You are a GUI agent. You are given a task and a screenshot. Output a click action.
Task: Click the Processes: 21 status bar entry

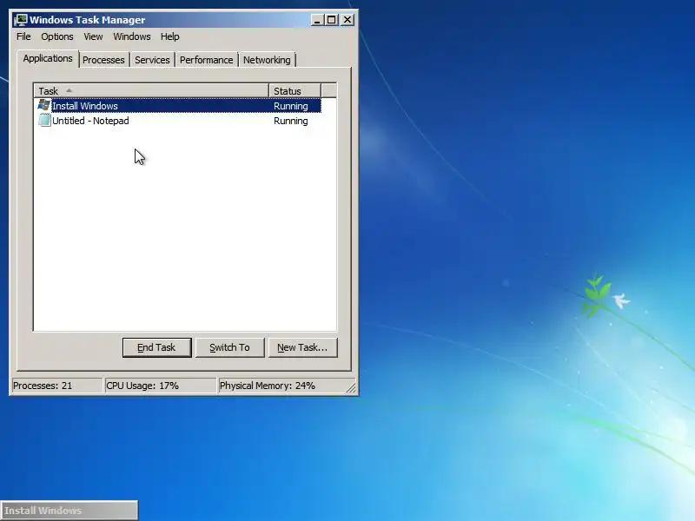click(56, 386)
